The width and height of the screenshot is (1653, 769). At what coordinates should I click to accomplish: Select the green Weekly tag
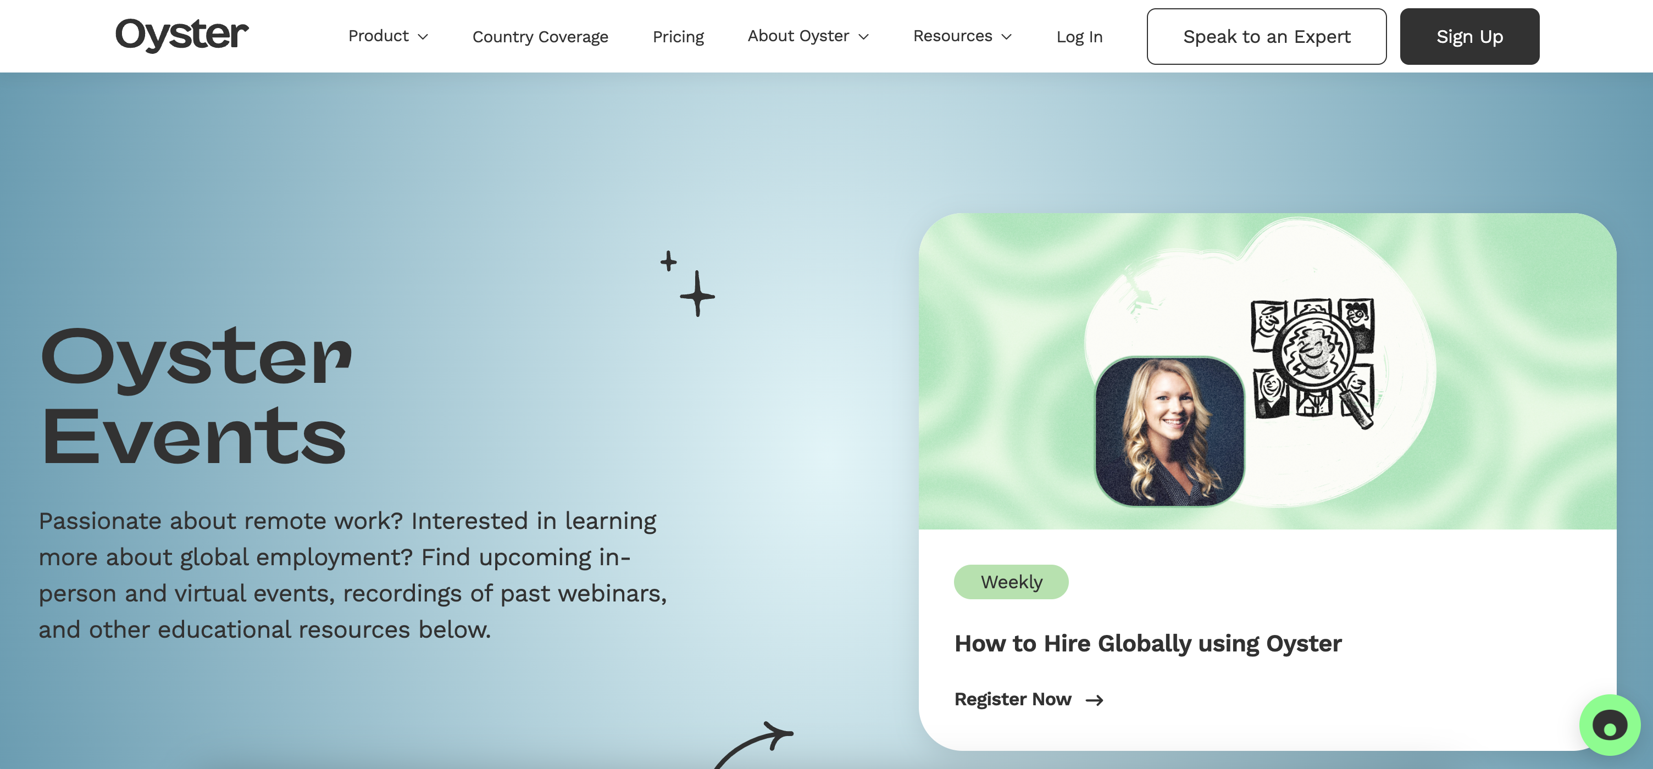[x=1011, y=582]
